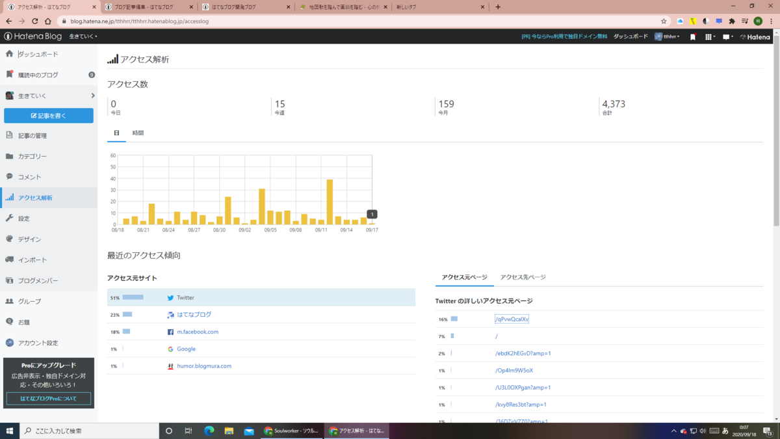Switch to the 日 chart tab
Viewport: 780px width, 439px height.
pyautogui.click(x=116, y=133)
